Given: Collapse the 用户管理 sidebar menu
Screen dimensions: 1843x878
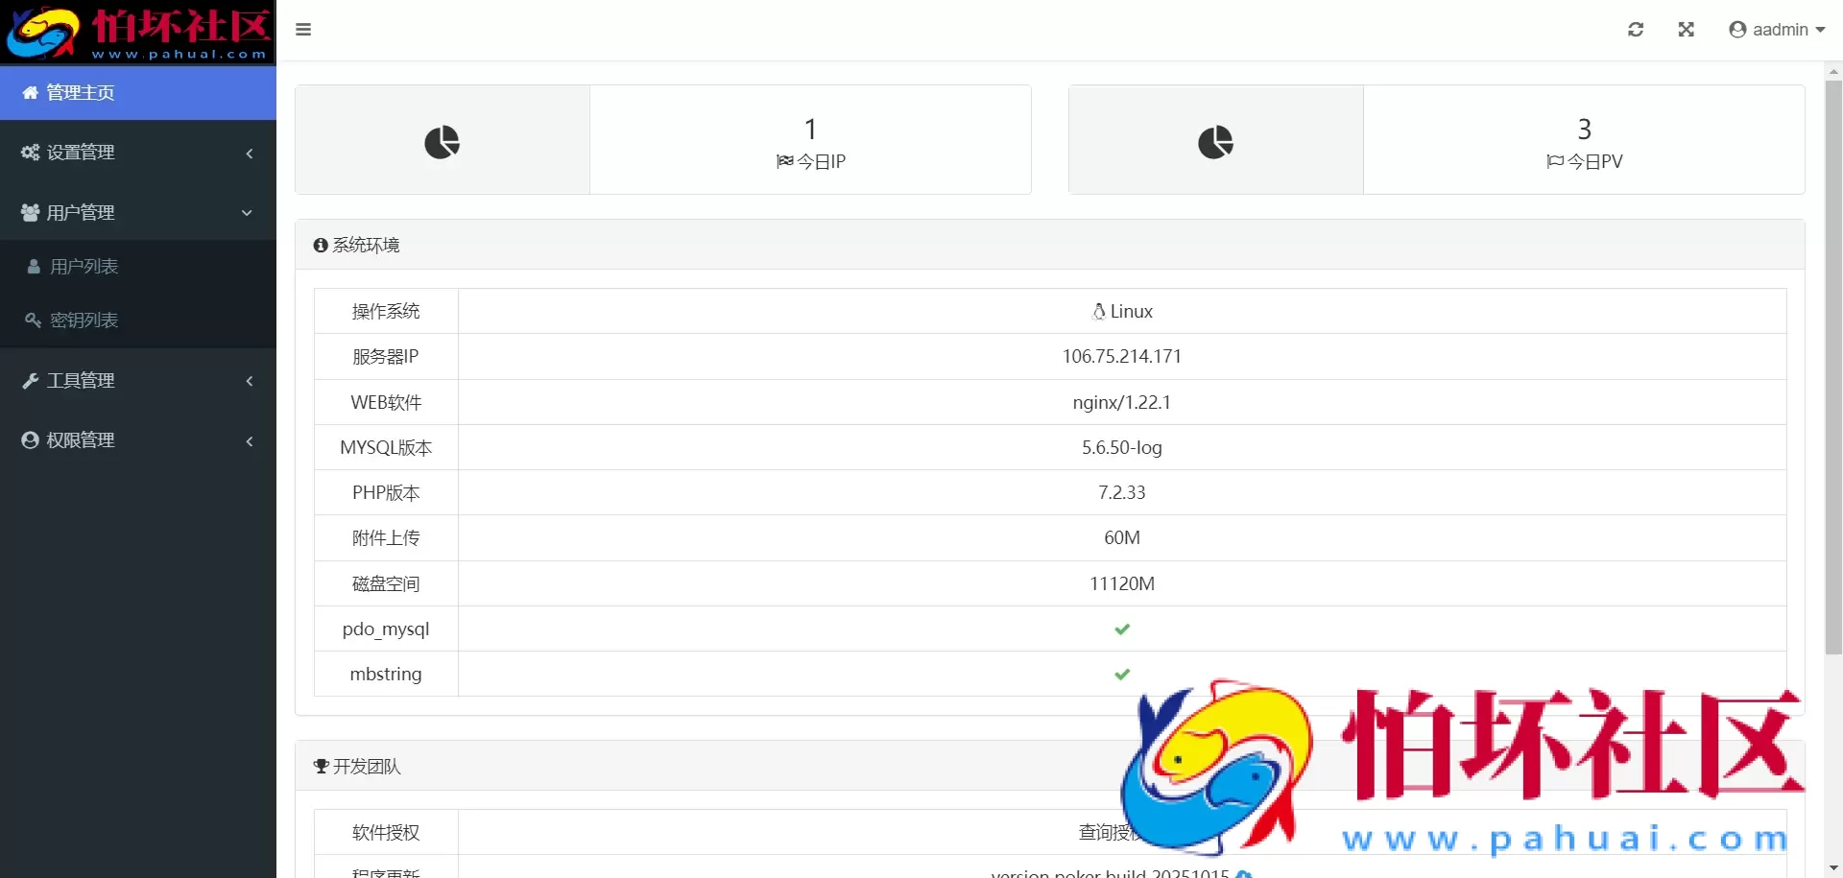Looking at the screenshot, I should click(x=138, y=213).
